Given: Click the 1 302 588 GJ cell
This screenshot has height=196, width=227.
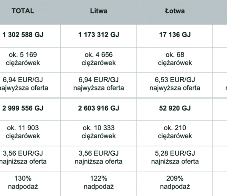Looking at the screenshot, I should (23, 35).
